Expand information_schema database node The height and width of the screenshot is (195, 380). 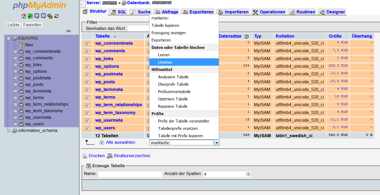click(x=8, y=131)
